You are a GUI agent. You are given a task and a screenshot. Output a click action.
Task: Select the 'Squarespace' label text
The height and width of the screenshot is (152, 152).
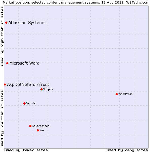tap(41, 126)
